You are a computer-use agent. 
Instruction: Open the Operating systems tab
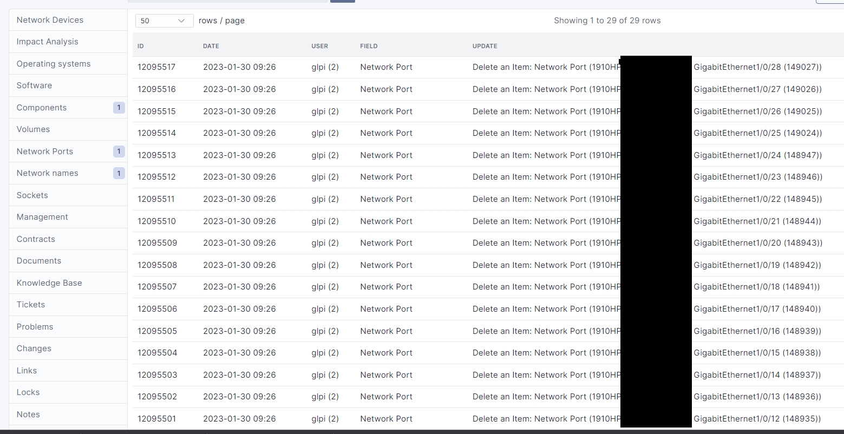pos(54,63)
